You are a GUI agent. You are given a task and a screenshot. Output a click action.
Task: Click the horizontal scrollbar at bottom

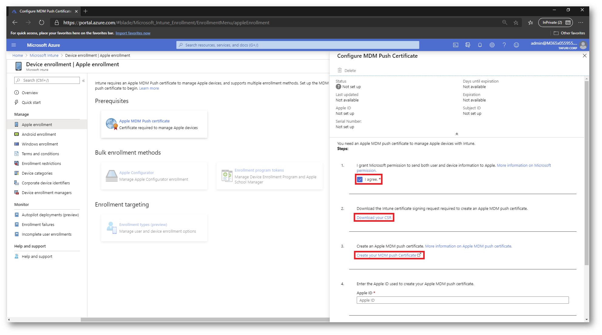coord(205,320)
